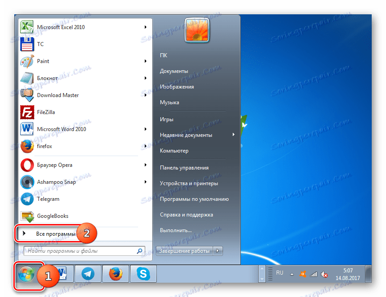Click the Windows Start orb
The width and height of the screenshot is (386, 297).
pos(26,274)
